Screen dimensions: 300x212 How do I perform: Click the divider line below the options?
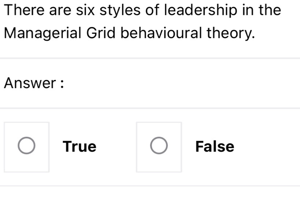[x=150, y=186]
